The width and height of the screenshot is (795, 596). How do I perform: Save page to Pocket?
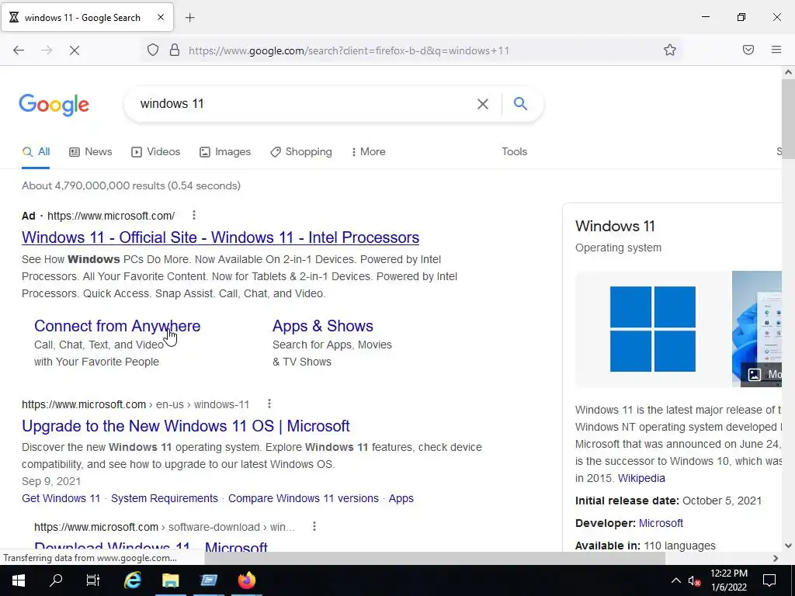click(x=748, y=50)
